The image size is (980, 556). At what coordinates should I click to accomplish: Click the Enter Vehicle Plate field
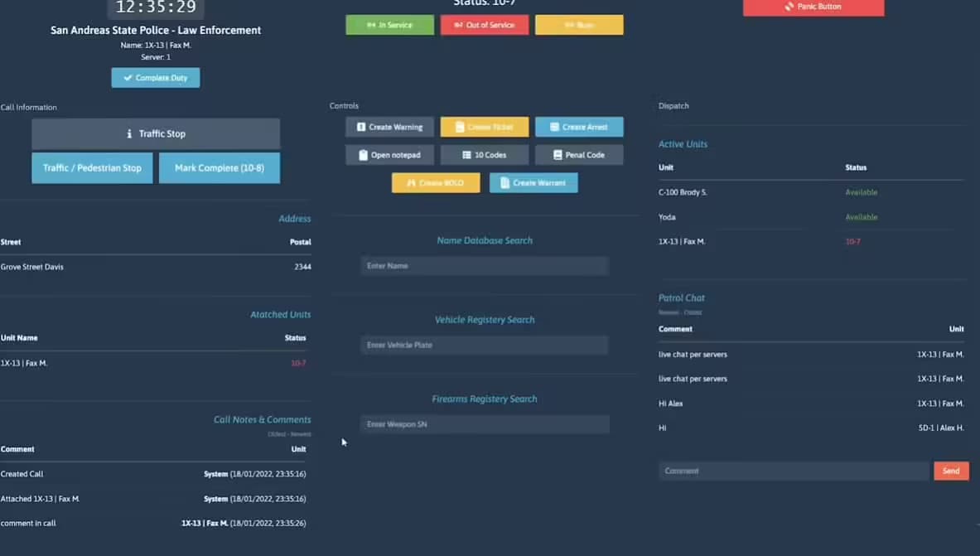(485, 346)
